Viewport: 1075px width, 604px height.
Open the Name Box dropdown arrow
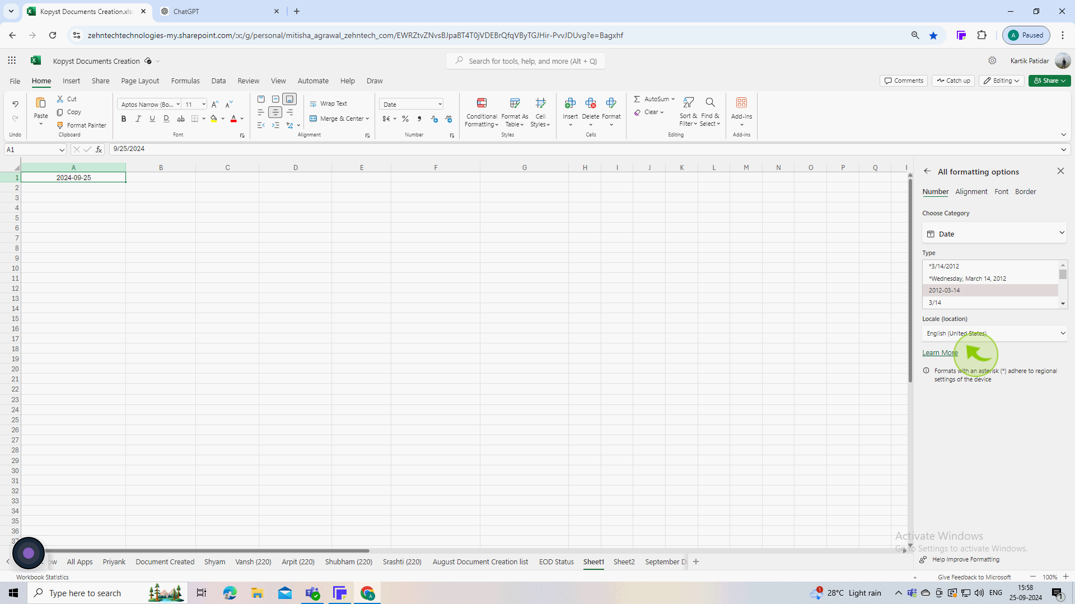[x=62, y=150]
